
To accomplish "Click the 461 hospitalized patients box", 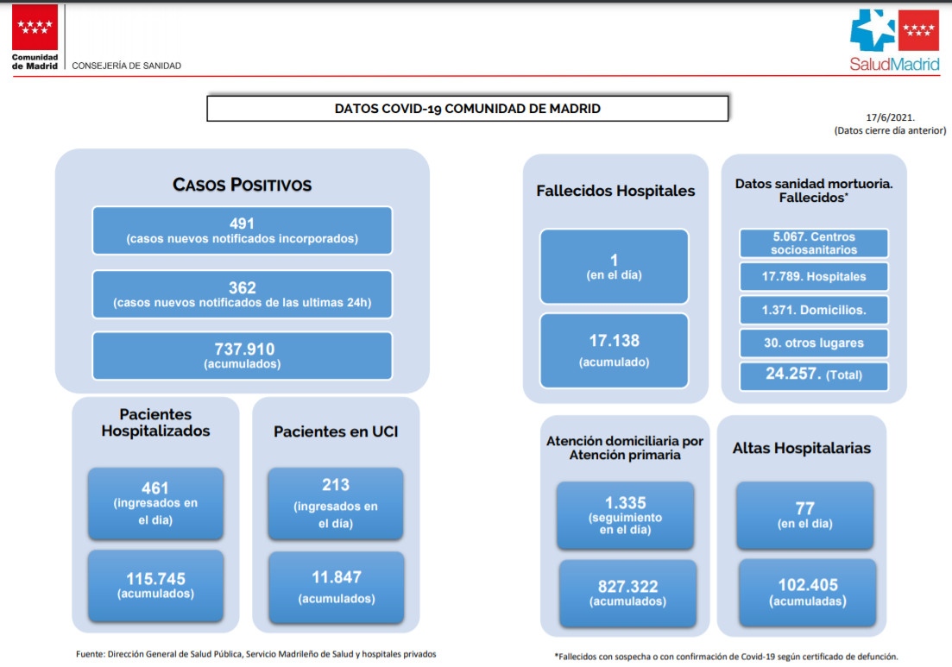I will (155, 504).
